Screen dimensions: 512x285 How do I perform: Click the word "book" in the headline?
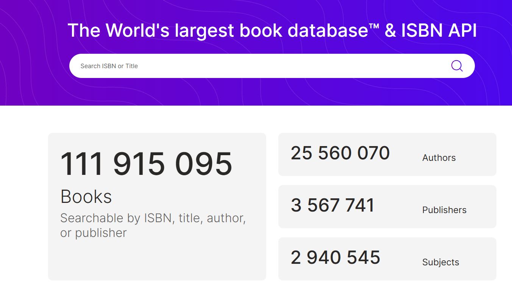261,31
